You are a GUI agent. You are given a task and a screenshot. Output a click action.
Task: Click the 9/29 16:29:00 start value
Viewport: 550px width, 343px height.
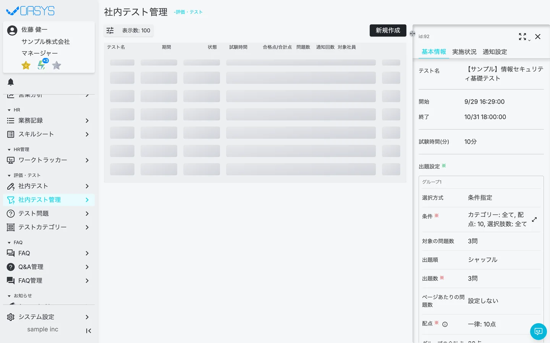coord(484,102)
